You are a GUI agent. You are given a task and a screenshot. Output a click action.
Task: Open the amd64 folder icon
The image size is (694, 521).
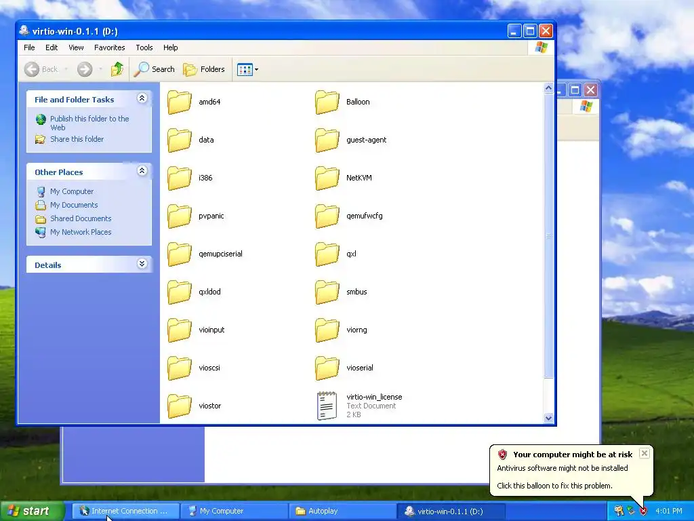point(179,102)
